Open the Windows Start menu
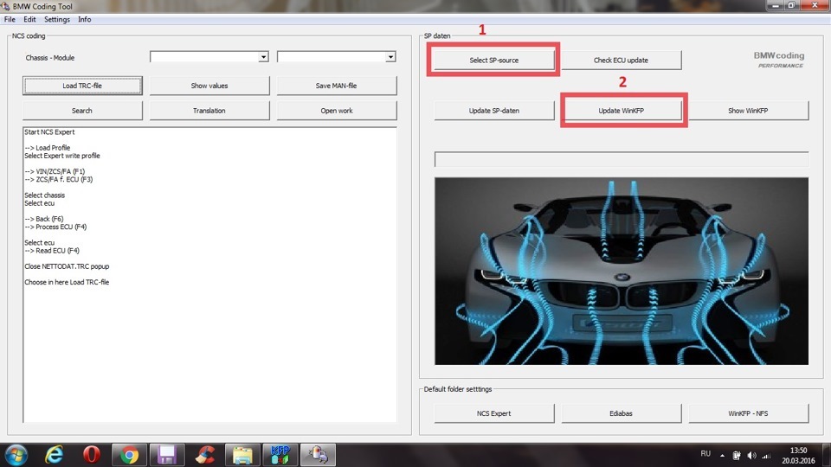 pos(16,454)
